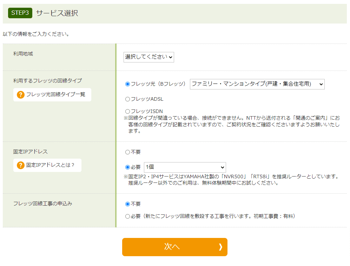Click the question mark icon beside フレッツ光回線タイプ一覧

(21, 95)
